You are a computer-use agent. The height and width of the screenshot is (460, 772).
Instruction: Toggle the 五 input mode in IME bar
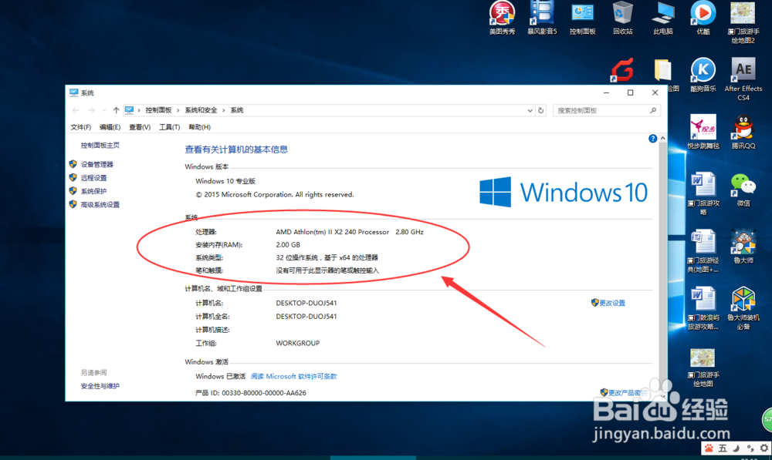click(723, 448)
